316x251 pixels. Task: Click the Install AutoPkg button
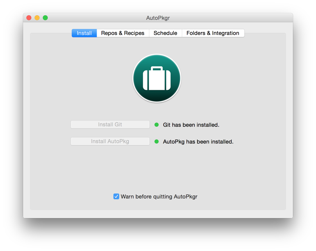pyautogui.click(x=110, y=141)
